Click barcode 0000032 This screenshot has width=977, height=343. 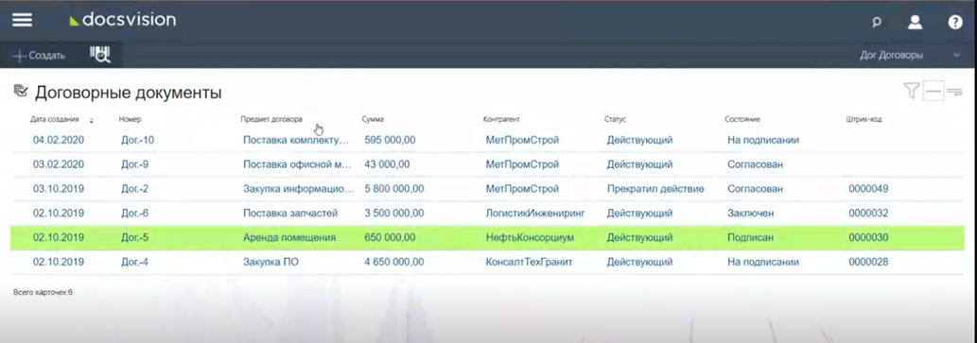tap(868, 213)
